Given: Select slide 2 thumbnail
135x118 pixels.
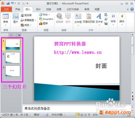Looking at the screenshot, I should tap(13, 58).
